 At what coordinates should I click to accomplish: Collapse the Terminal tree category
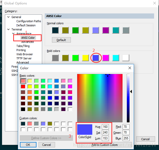8,29
